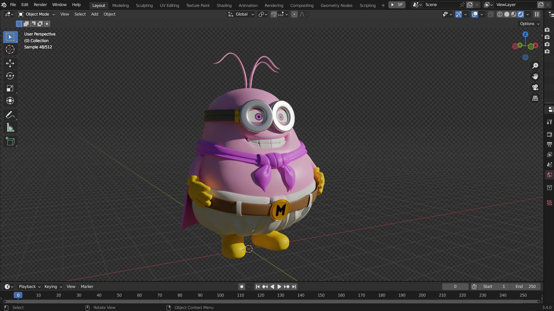
Task: Activate the Transform tool
Action: tap(10, 101)
